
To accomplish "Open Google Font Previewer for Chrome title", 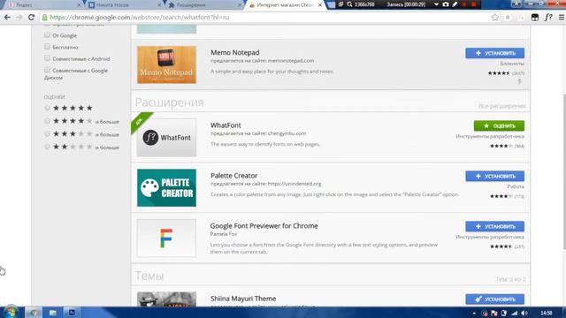I will pyautogui.click(x=264, y=226).
